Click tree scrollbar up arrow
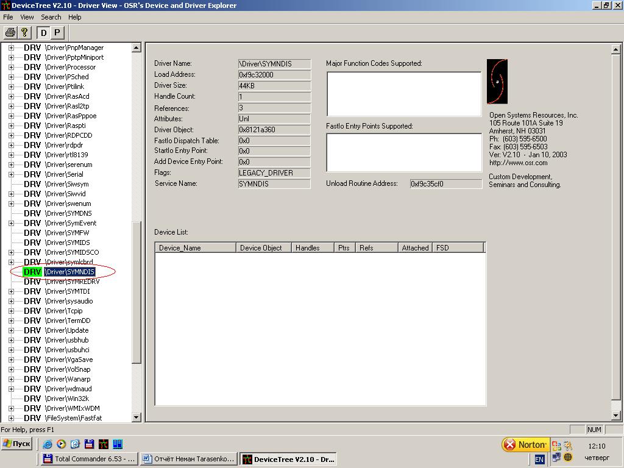The image size is (624, 468). click(x=136, y=48)
